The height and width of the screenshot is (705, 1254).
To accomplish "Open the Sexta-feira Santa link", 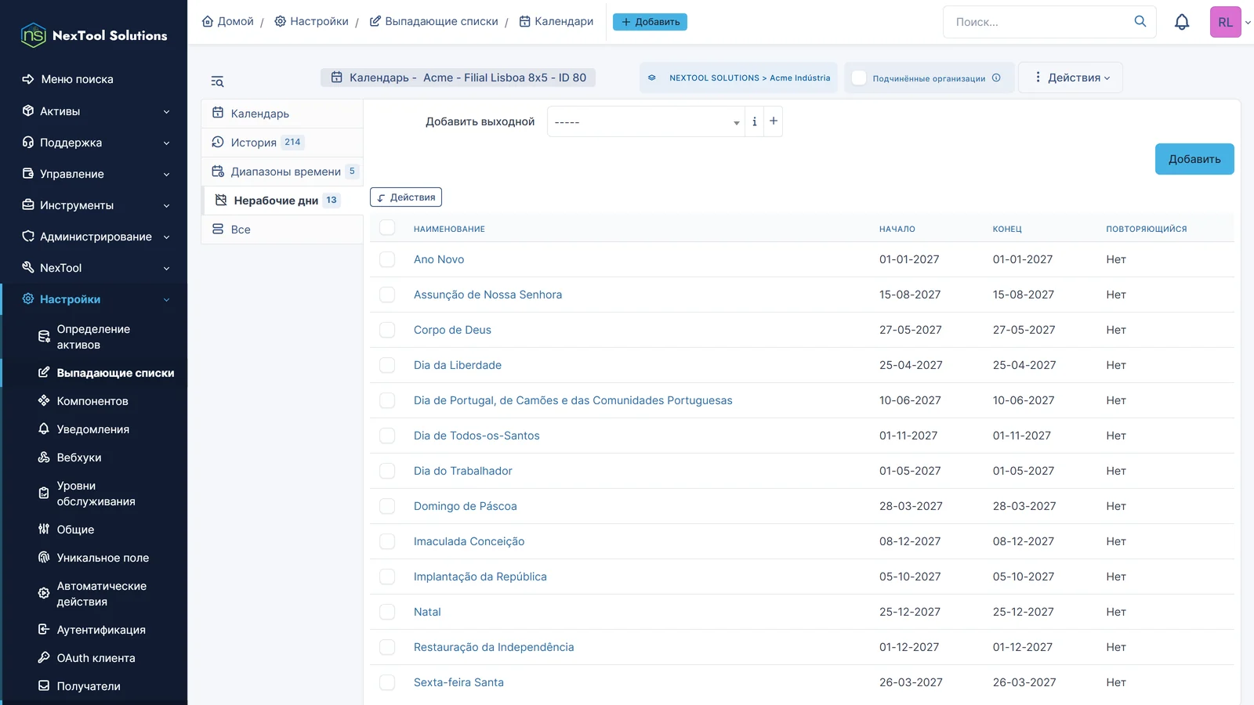I will point(458,682).
